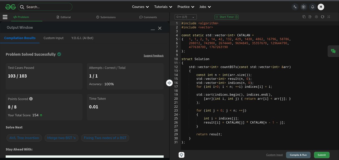Click the "Accuracy : 100%" text

(x=101, y=84)
